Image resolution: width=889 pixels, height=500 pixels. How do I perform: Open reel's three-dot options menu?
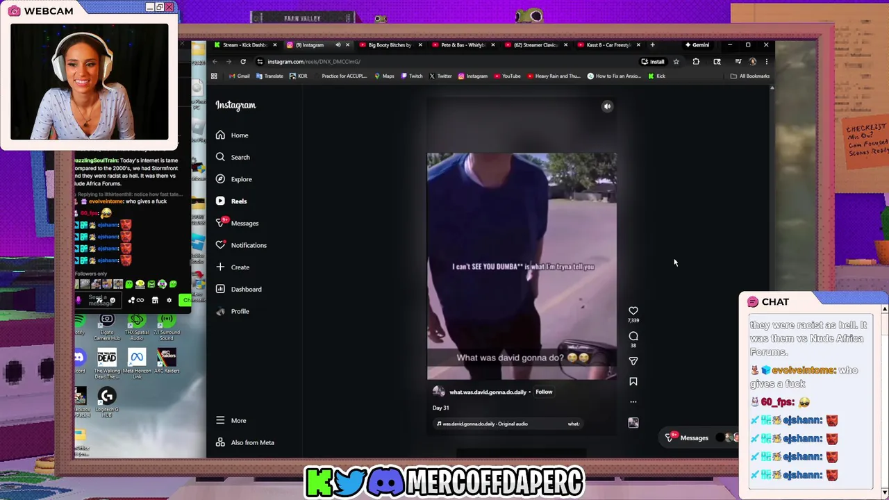[633, 401]
